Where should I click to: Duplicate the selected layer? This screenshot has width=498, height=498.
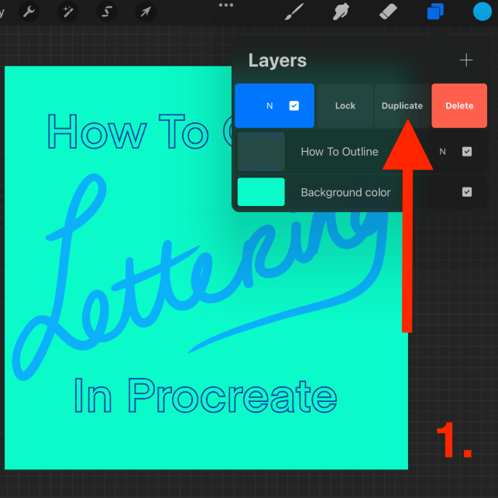click(x=402, y=106)
